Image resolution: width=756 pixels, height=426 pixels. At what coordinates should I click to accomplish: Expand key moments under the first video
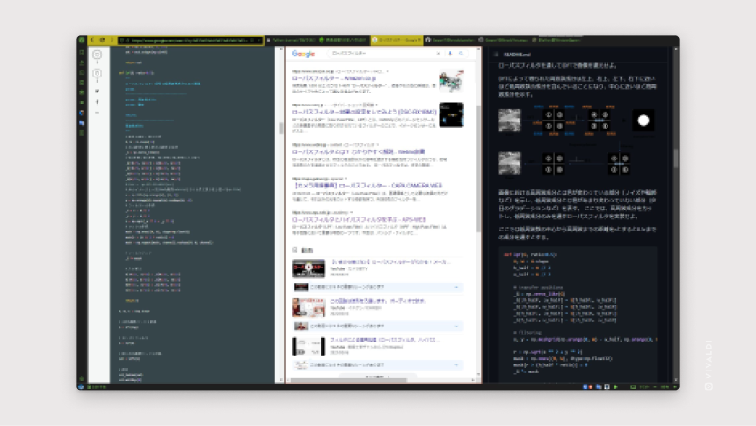coord(379,287)
